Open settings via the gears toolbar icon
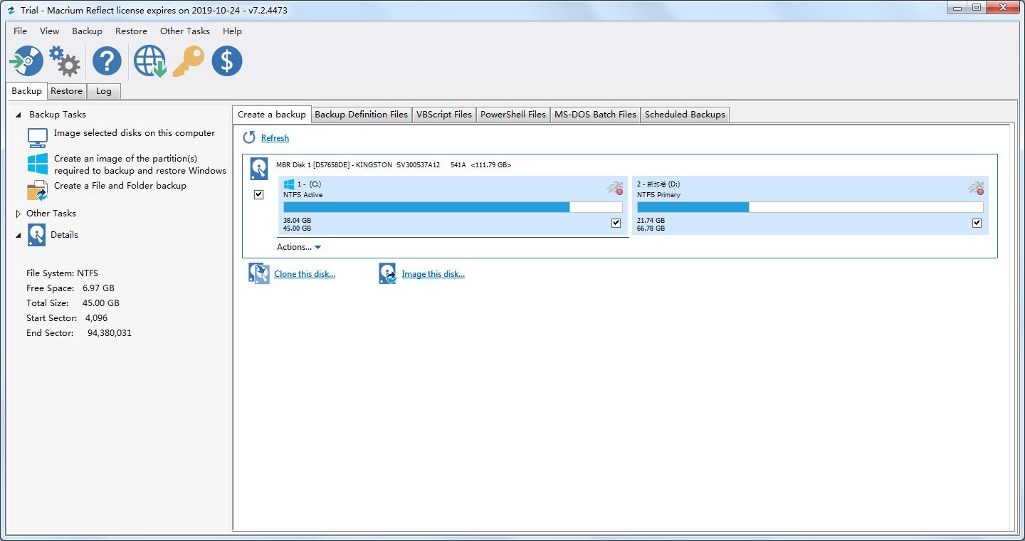 65,61
